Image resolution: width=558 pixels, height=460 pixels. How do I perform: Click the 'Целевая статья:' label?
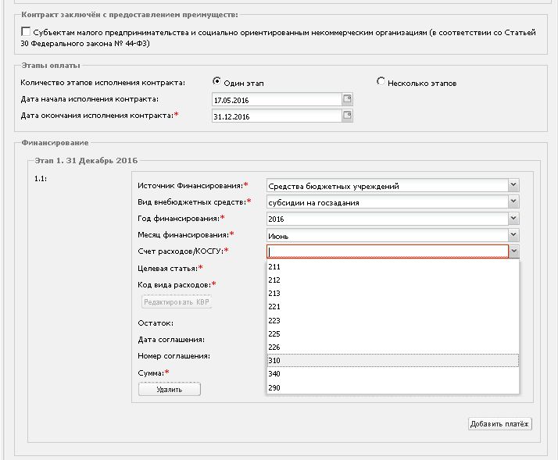[167, 269]
